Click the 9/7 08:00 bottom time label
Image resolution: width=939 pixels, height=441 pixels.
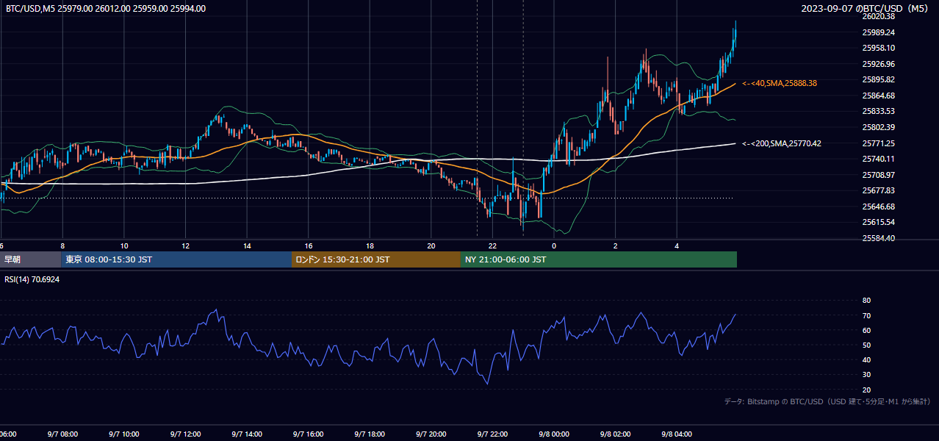[63, 434]
